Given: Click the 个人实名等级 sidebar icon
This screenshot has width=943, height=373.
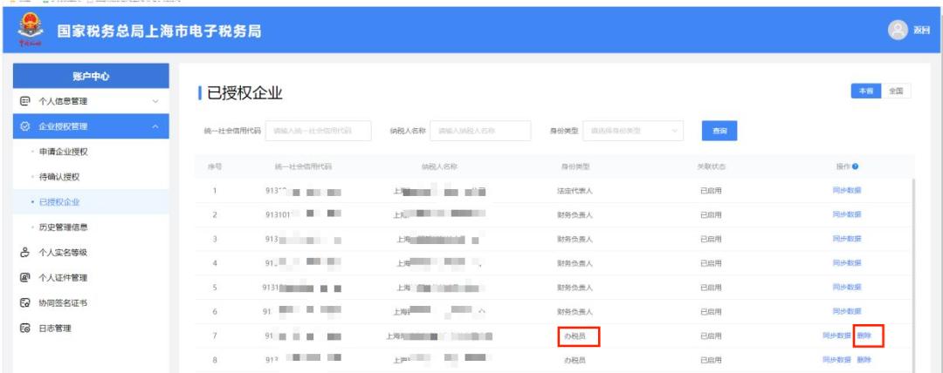Looking at the screenshot, I should [25, 253].
